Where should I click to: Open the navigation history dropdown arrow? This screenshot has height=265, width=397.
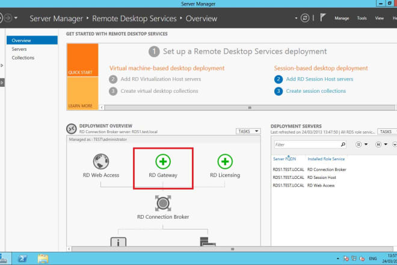pyautogui.click(x=16, y=18)
